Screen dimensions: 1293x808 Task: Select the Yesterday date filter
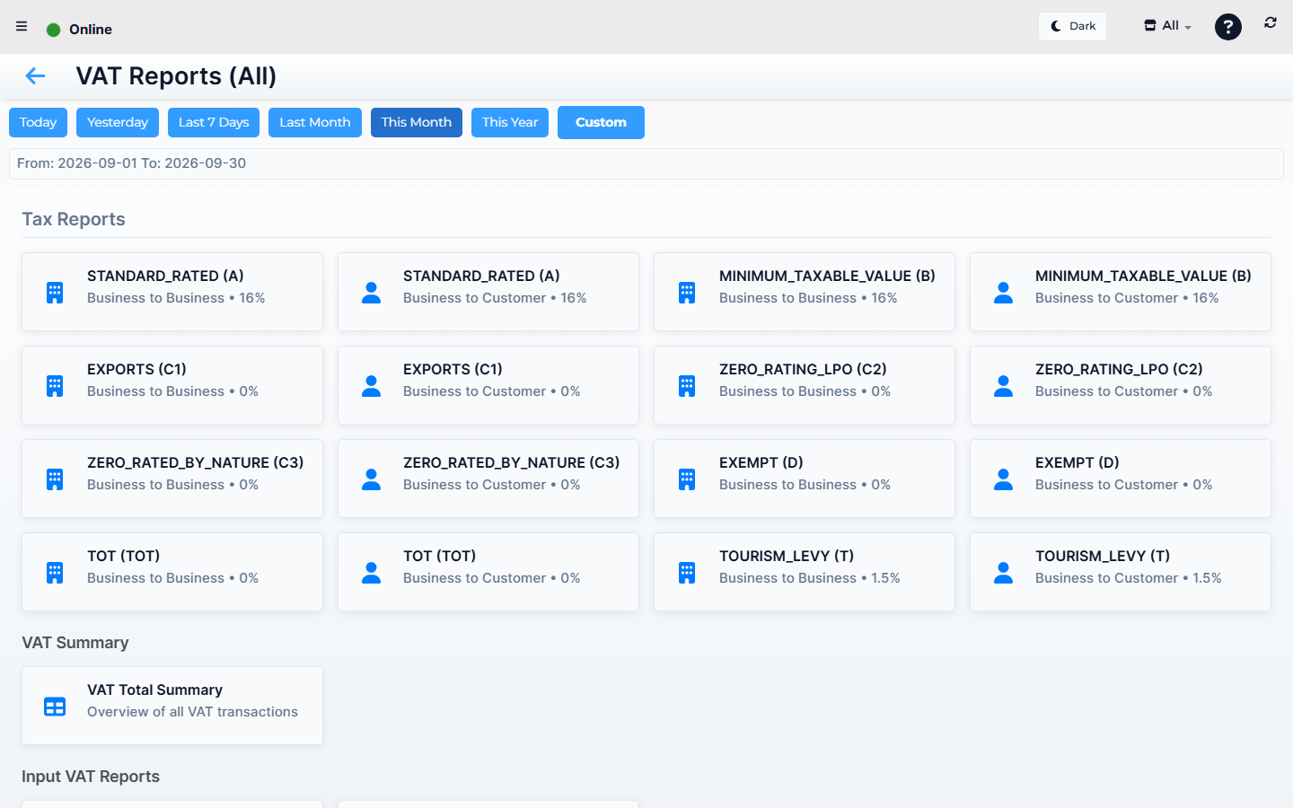(118, 122)
